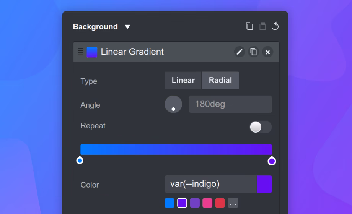The width and height of the screenshot is (352, 214).
Task: Expand the Background section dropdown arrow
Action: click(x=127, y=27)
